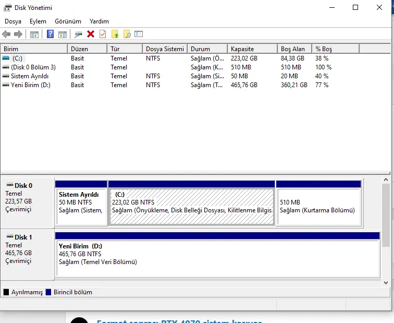The width and height of the screenshot is (394, 323).
Task: Click the list settings toolbar icon
Action: click(x=139, y=34)
